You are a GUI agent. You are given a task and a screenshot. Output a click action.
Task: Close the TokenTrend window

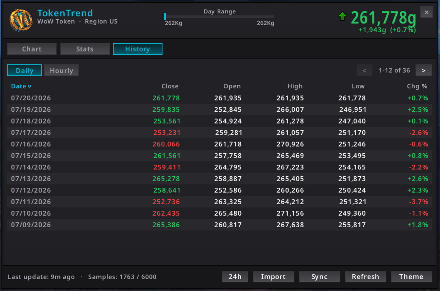click(x=427, y=12)
